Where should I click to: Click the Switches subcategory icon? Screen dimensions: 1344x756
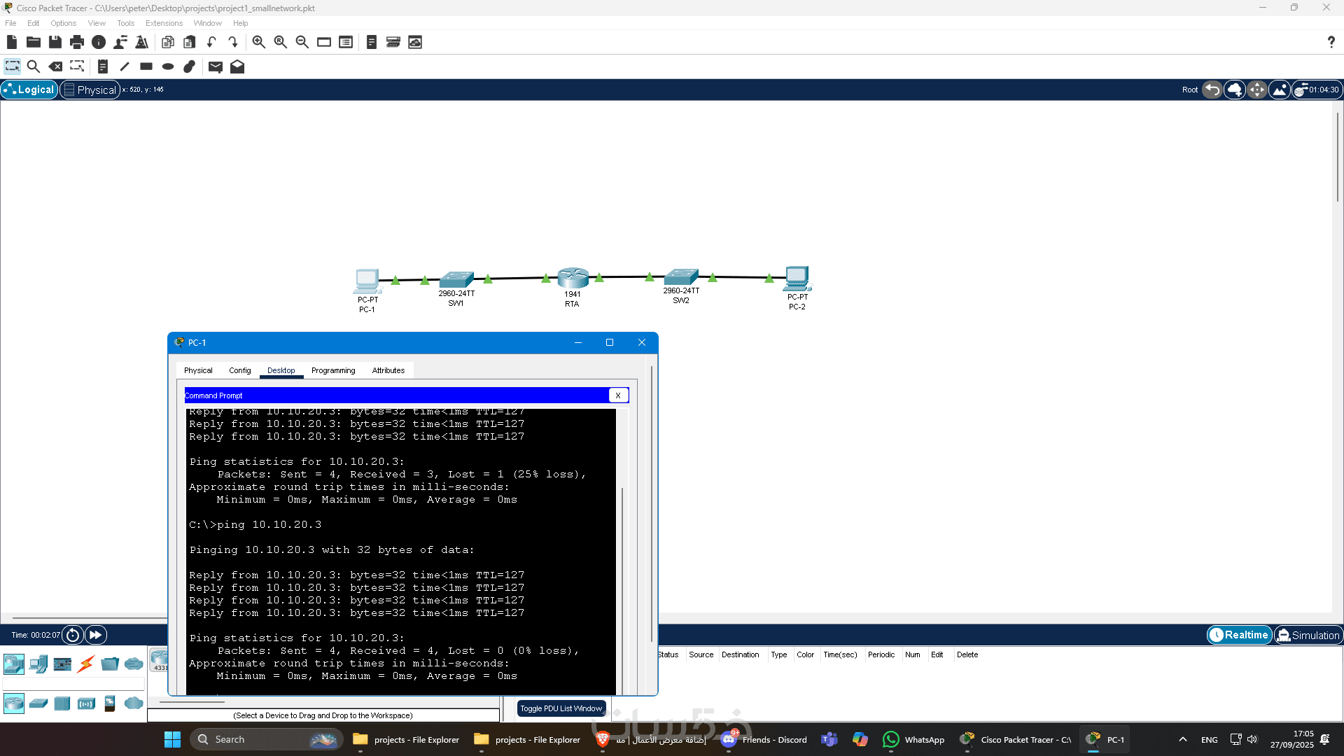click(x=38, y=703)
